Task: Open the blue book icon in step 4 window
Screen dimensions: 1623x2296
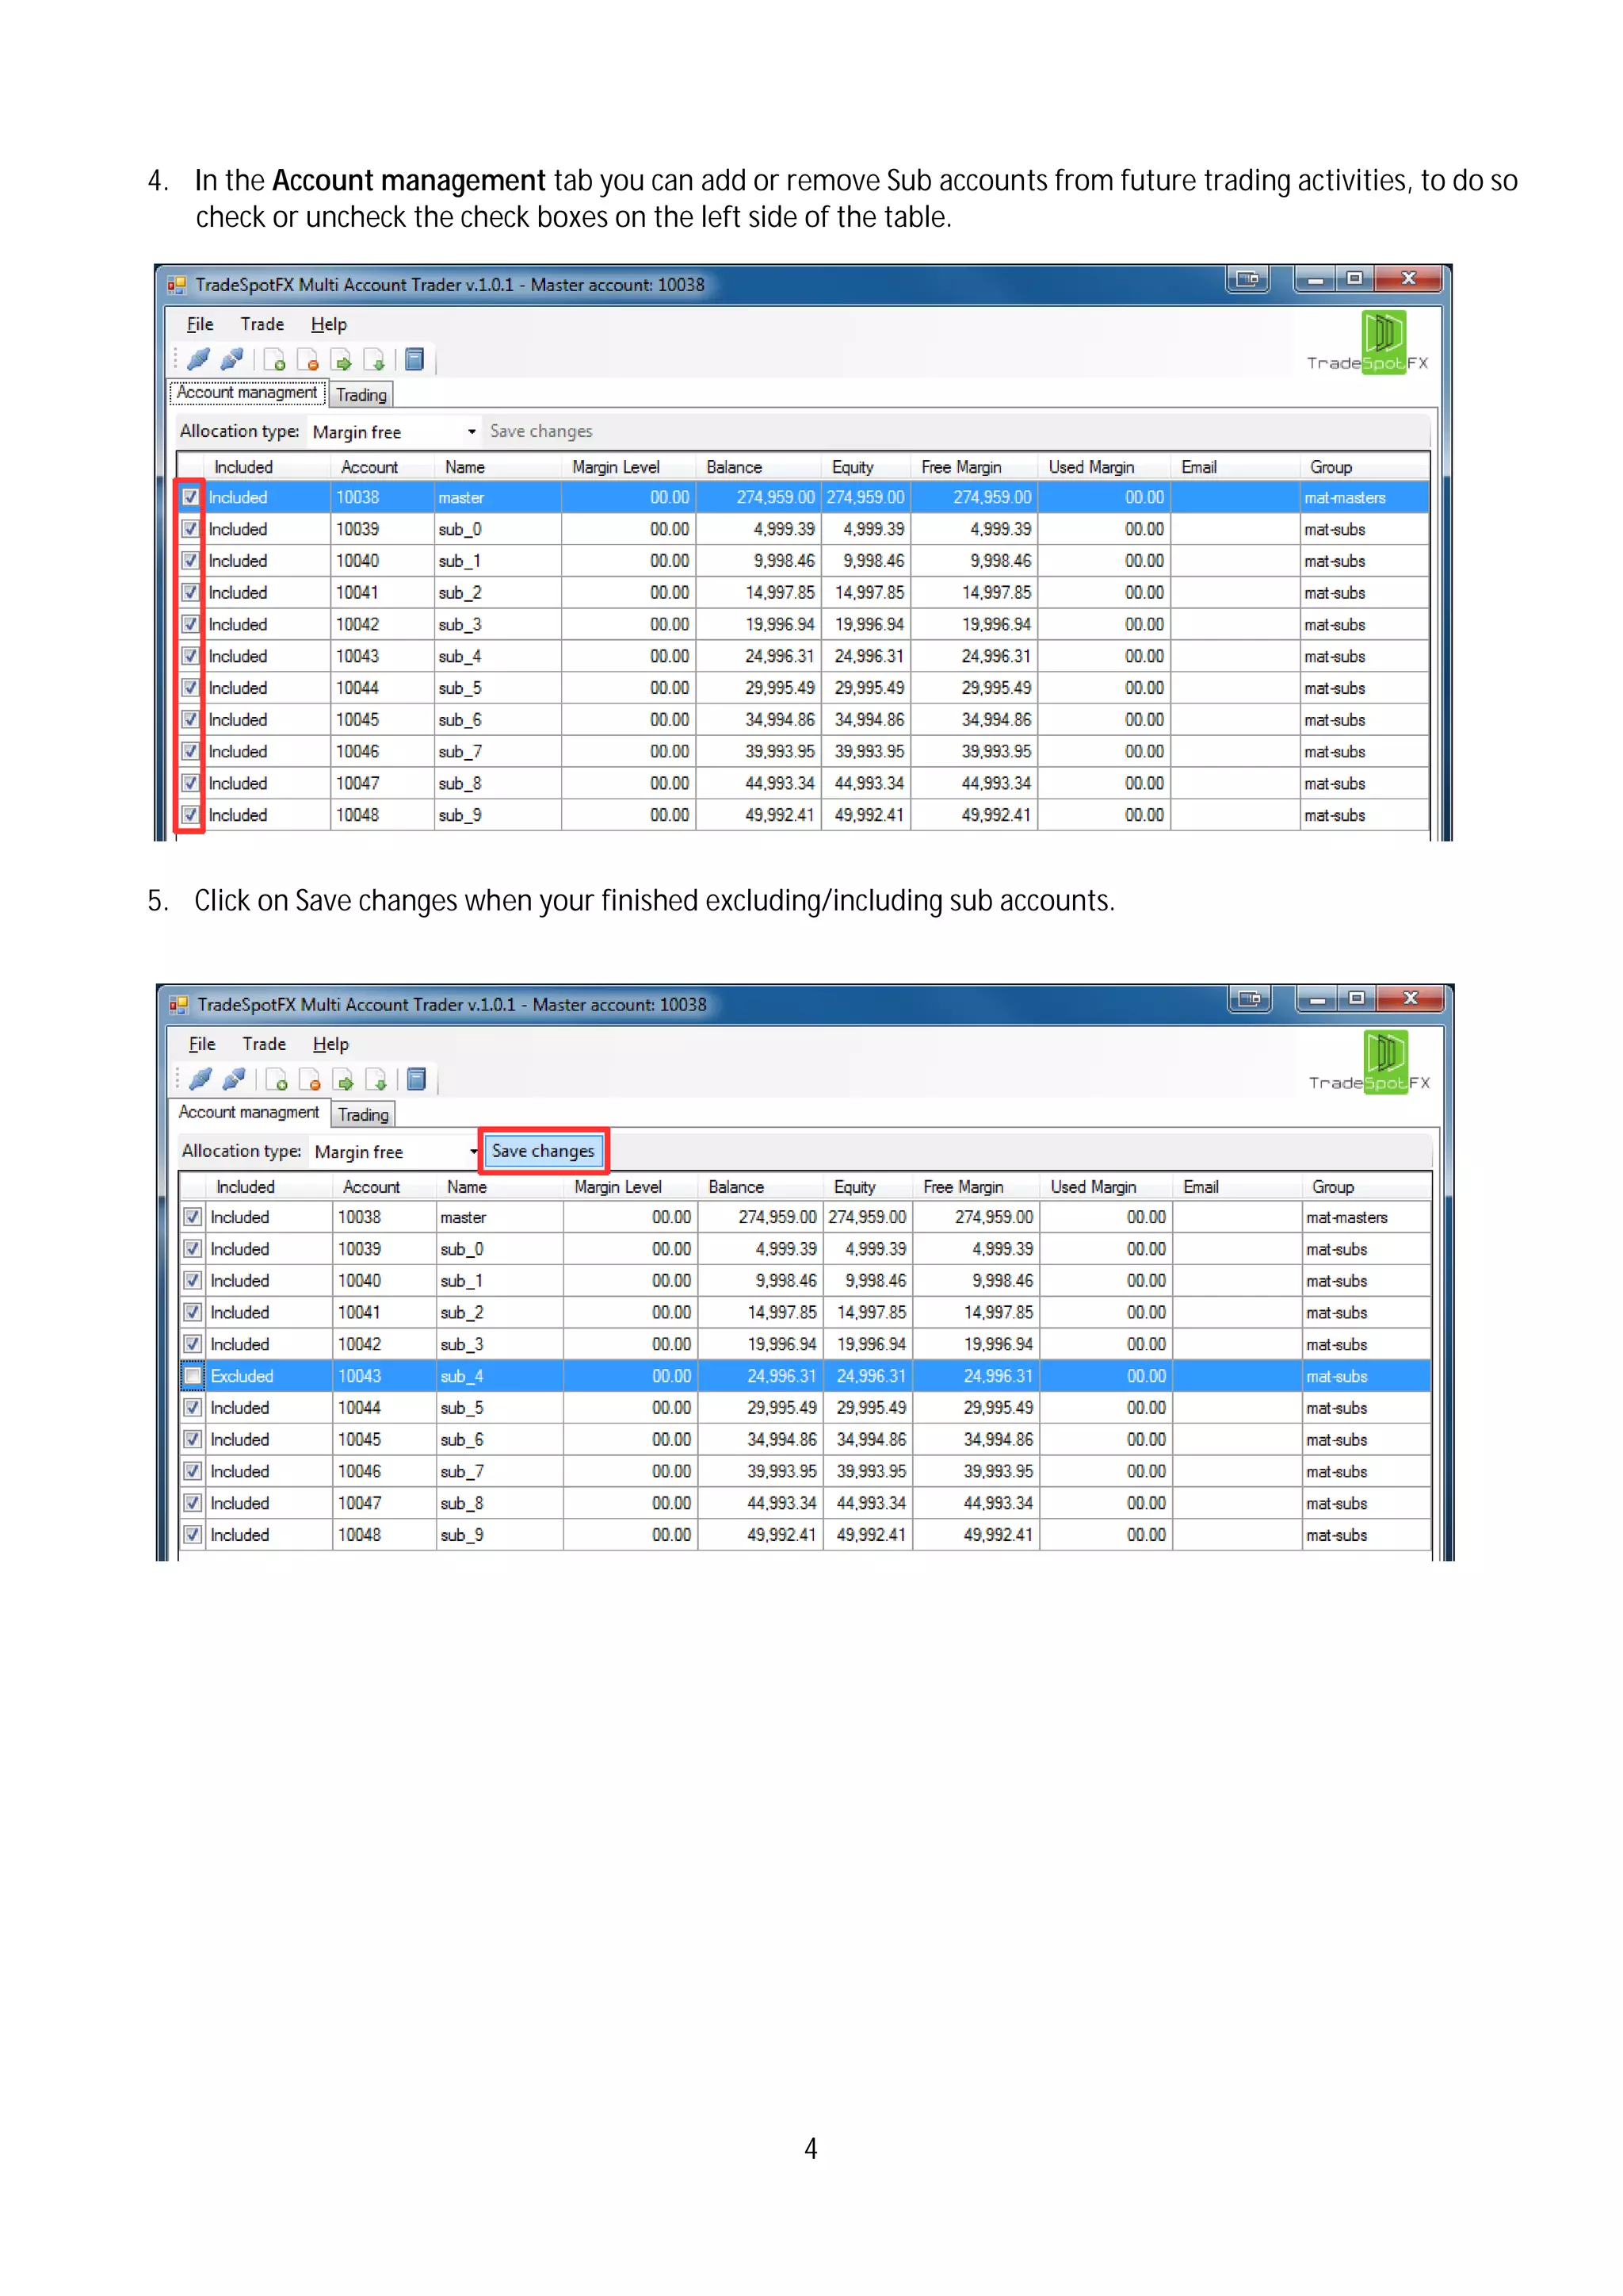Action: coord(414,359)
